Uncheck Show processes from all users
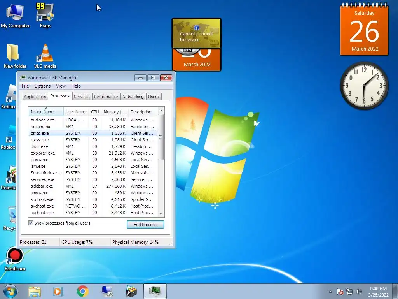 [x=31, y=223]
